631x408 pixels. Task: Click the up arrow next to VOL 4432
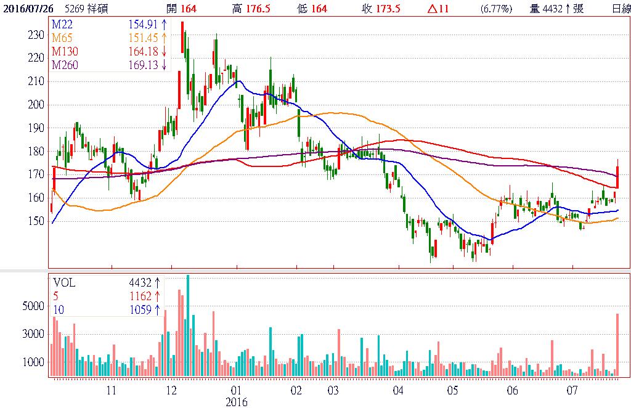(x=158, y=282)
